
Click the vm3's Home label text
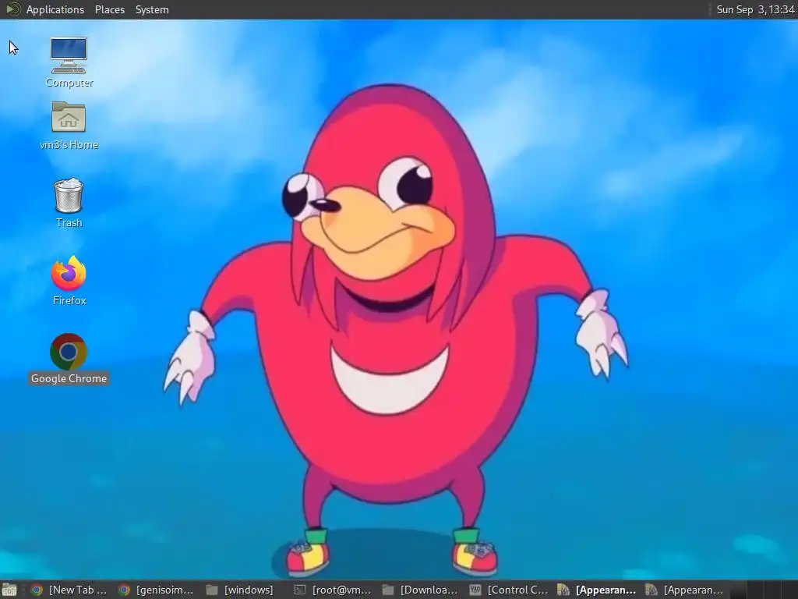(x=69, y=144)
